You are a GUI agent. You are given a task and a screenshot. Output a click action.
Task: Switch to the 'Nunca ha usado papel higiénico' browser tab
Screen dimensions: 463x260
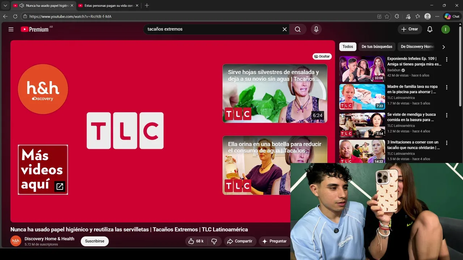point(43,5)
